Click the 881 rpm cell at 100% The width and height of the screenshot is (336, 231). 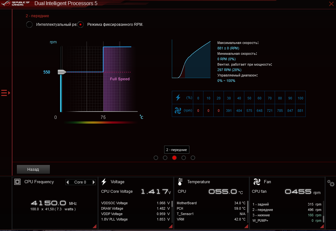(300, 111)
